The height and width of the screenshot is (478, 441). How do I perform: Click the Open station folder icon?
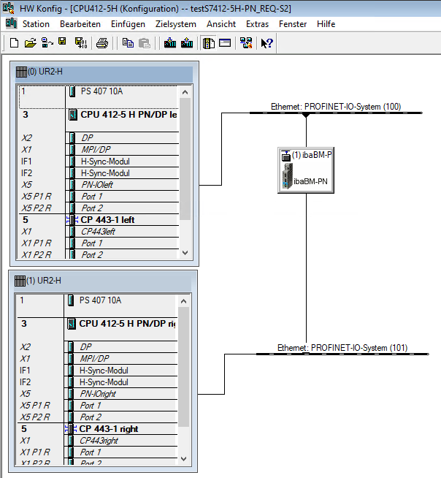[x=30, y=43]
